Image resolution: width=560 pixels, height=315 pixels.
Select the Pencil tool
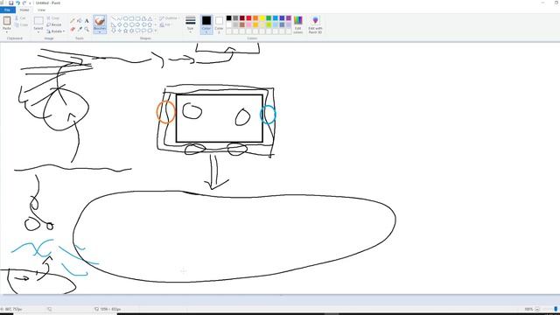click(x=73, y=21)
